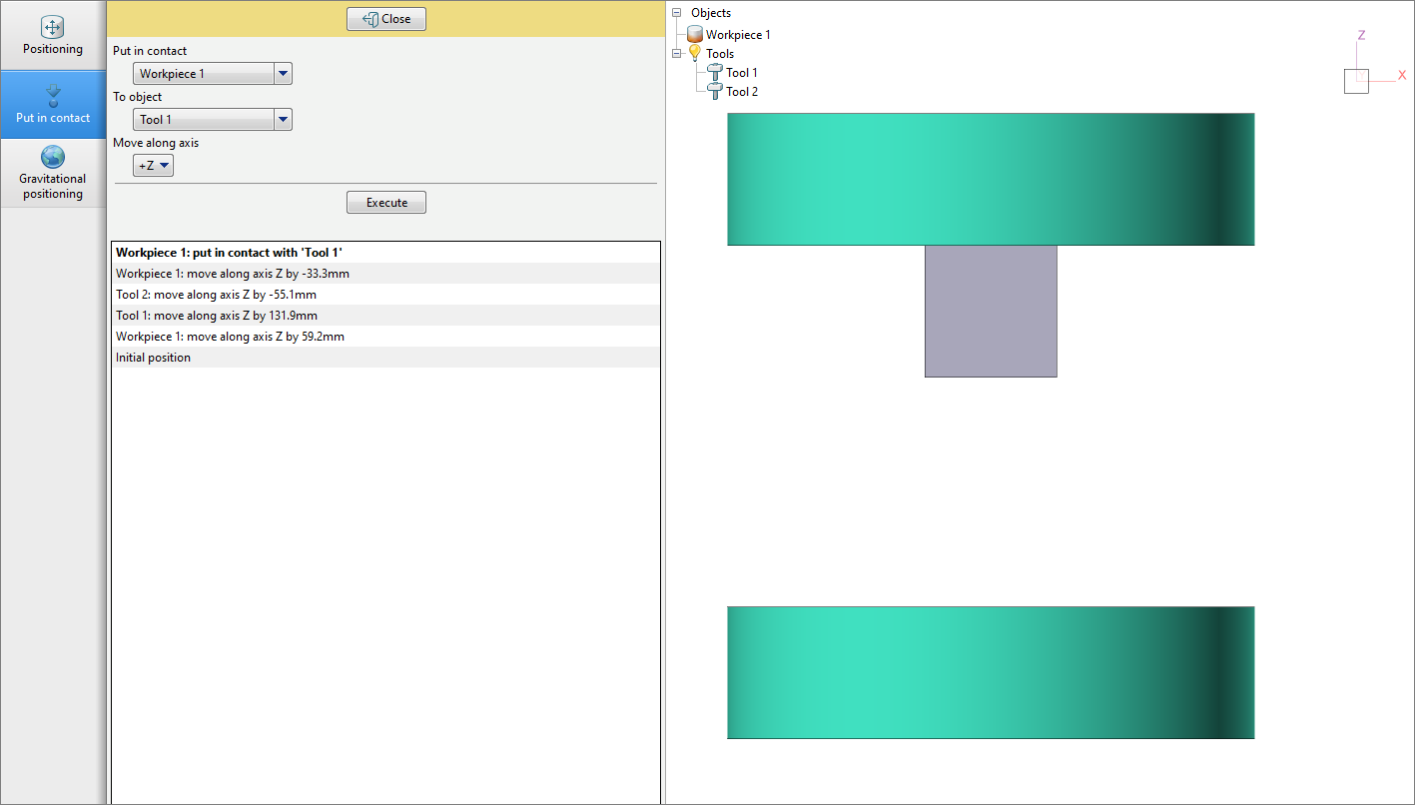The height and width of the screenshot is (805, 1415).
Task: Collapse the Objects tree node
Action: tap(677, 13)
